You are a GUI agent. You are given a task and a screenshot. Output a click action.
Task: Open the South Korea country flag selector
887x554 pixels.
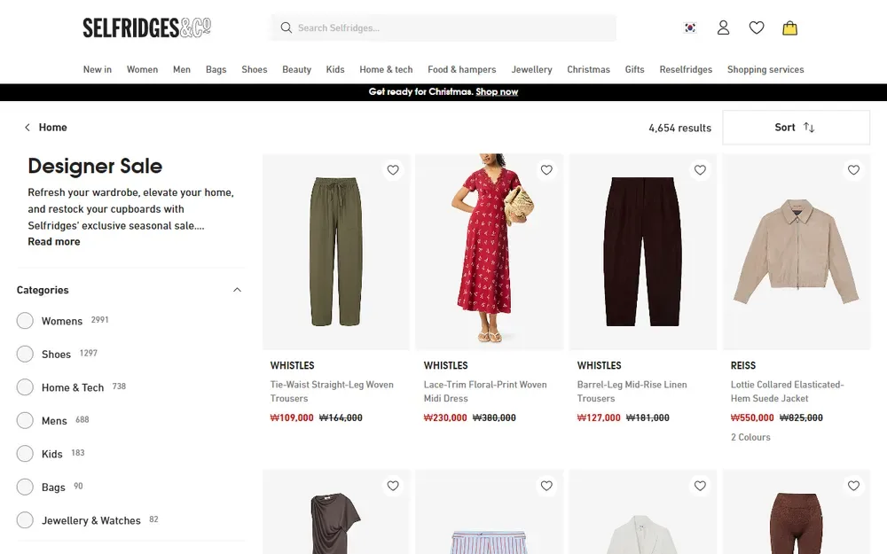[690, 27]
